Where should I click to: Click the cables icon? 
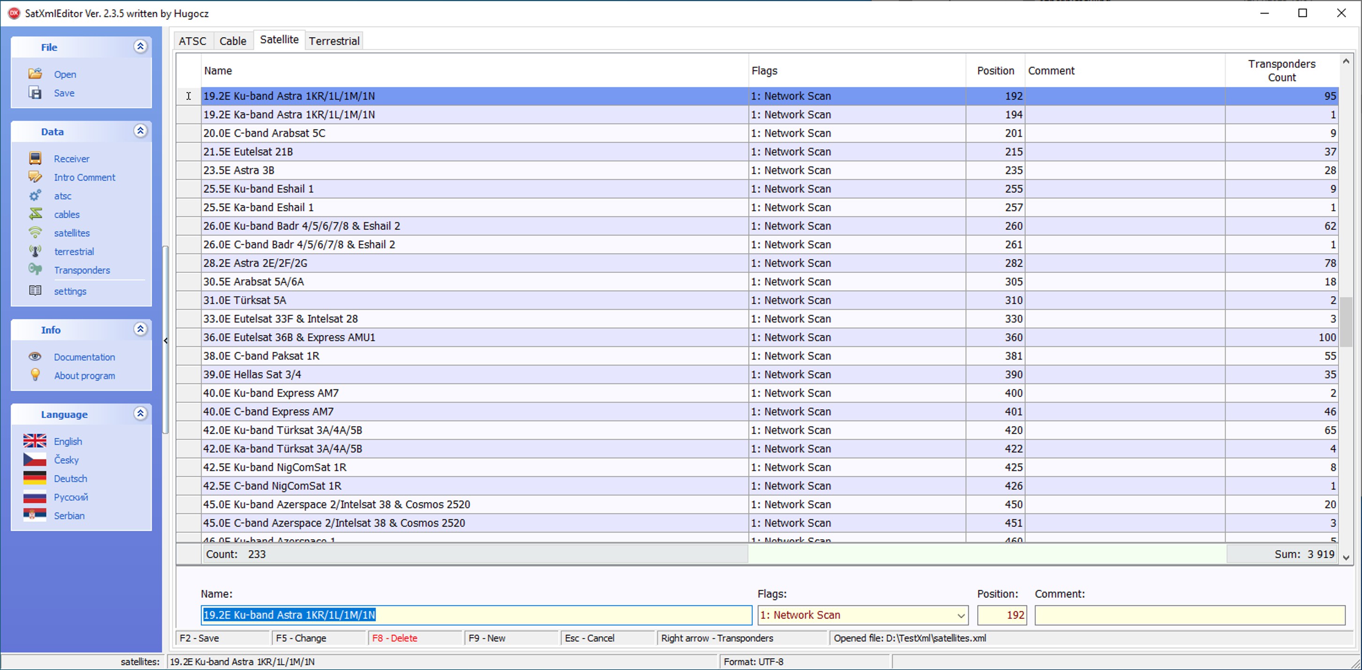coord(35,214)
